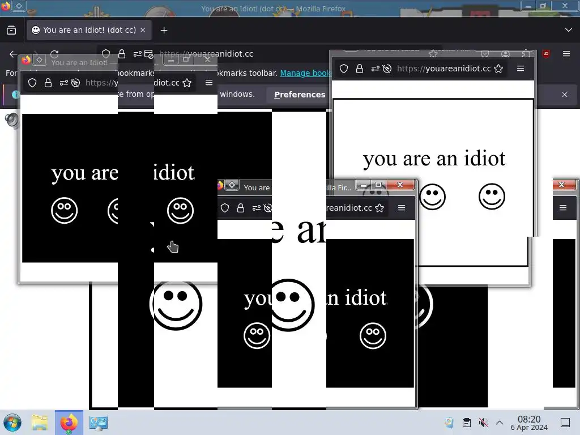
Task: Expand hidden system tray icons arrow
Action: [500, 423]
